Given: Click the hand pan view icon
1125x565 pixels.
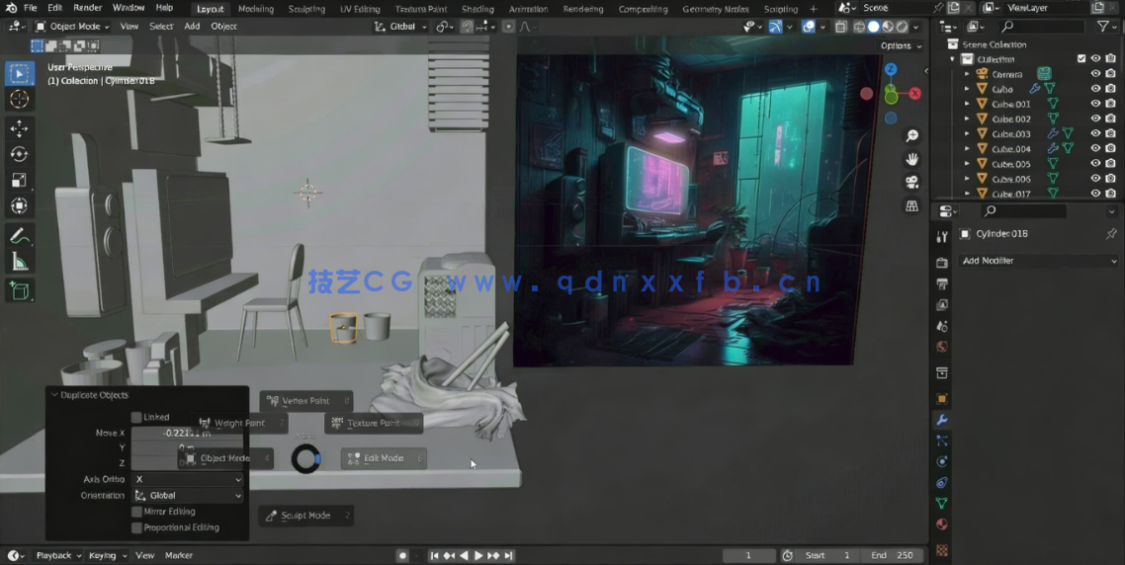Looking at the screenshot, I should [x=911, y=159].
